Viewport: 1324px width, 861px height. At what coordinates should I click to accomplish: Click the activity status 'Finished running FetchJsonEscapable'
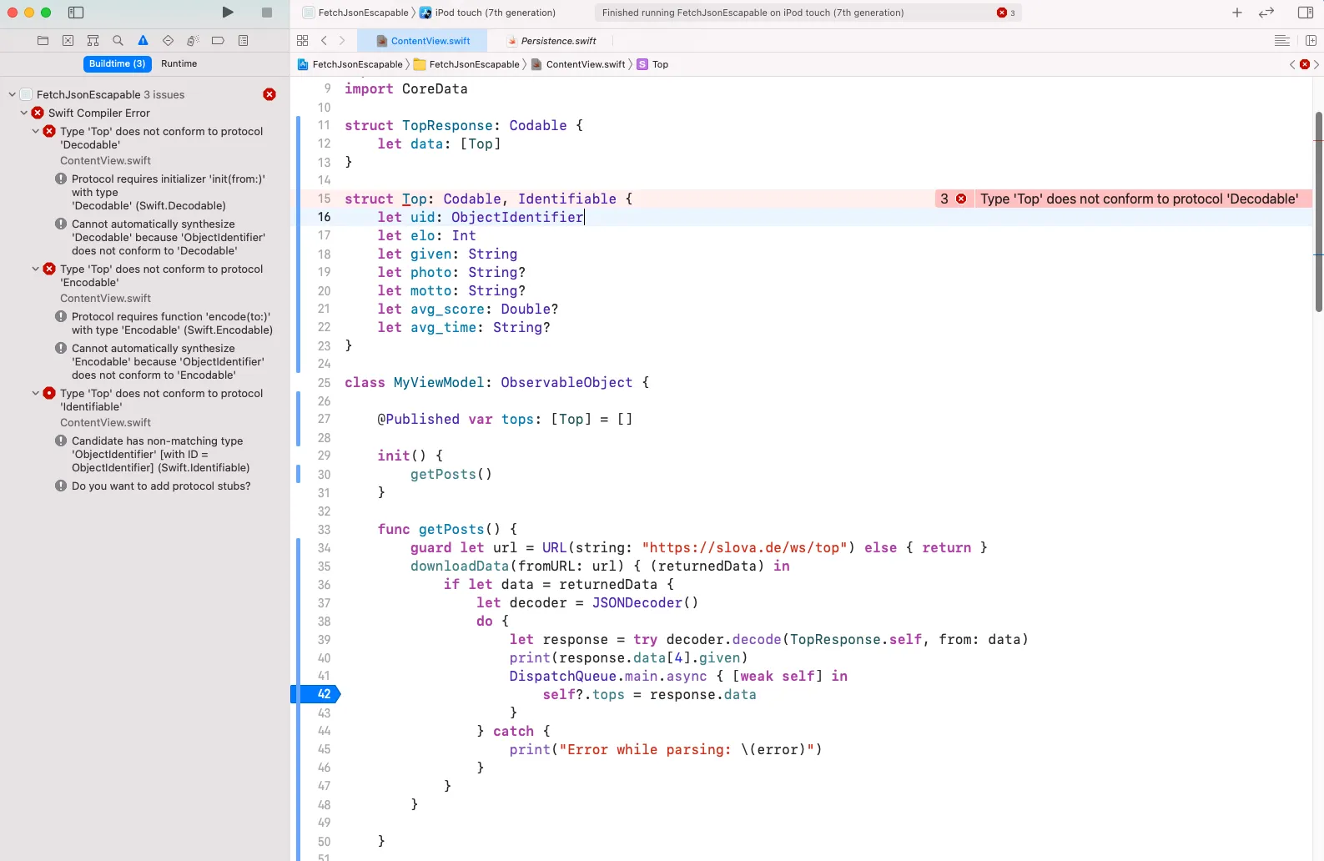point(753,13)
